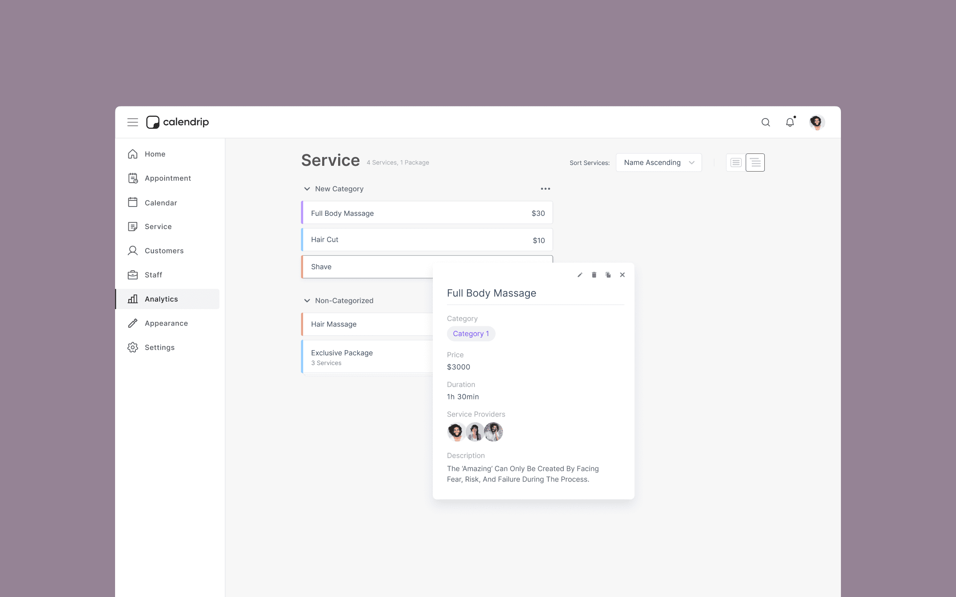Open New Category three-dot options
Screen dimensions: 956x597
point(545,189)
